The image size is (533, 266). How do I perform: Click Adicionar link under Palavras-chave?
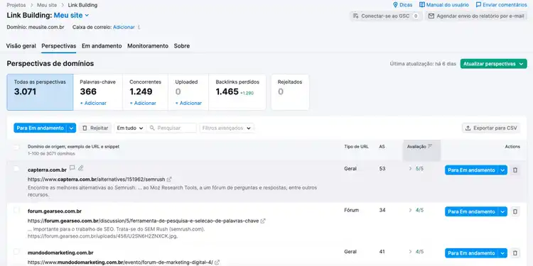[93, 103]
